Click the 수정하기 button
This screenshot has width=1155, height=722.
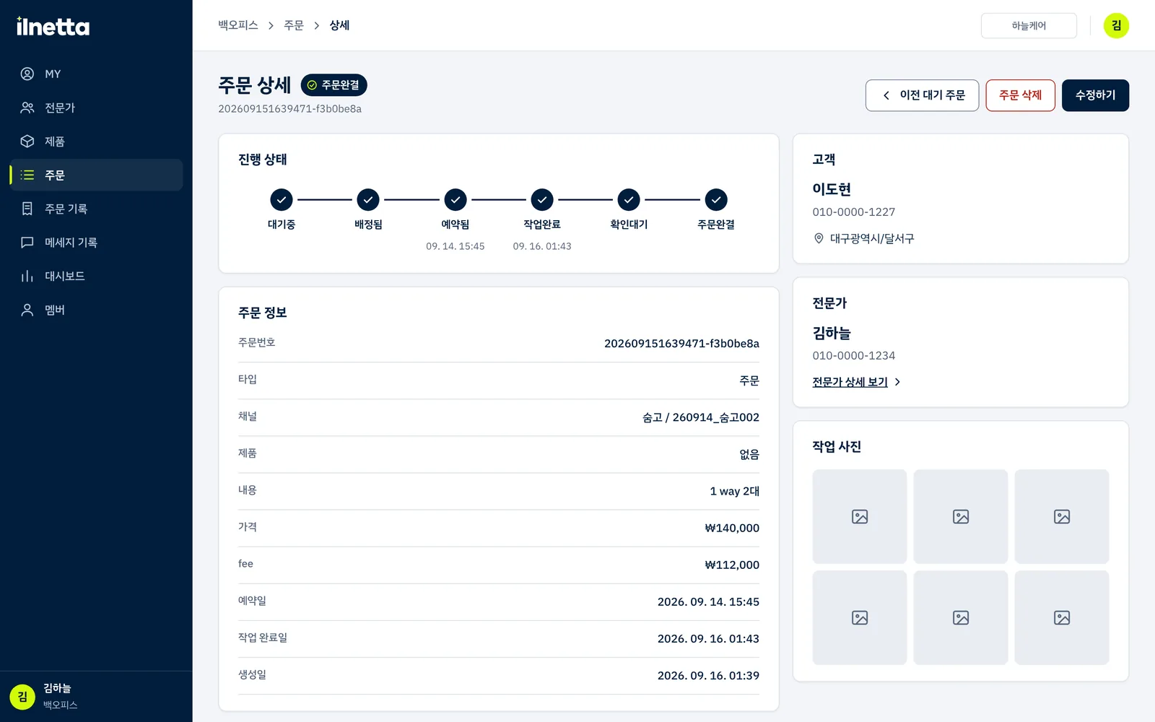[1095, 95]
